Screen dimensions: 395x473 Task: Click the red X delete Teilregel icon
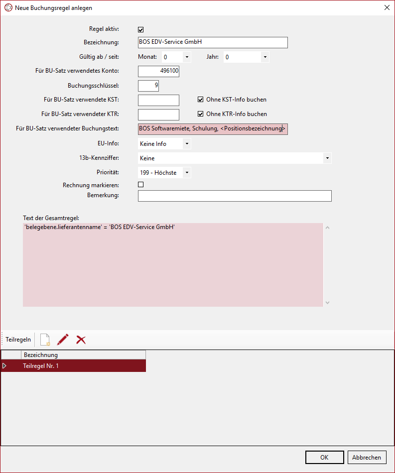click(81, 340)
